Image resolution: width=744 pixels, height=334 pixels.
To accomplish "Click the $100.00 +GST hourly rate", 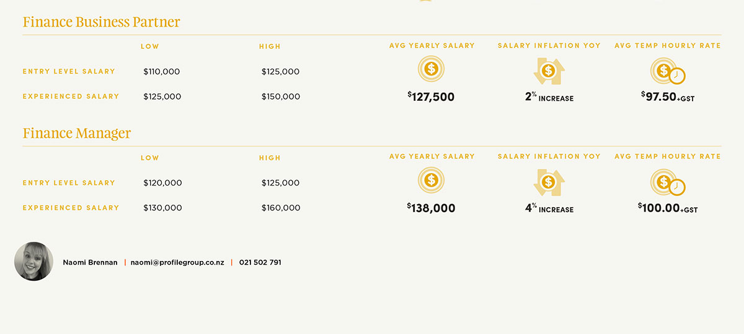I will [x=668, y=208].
